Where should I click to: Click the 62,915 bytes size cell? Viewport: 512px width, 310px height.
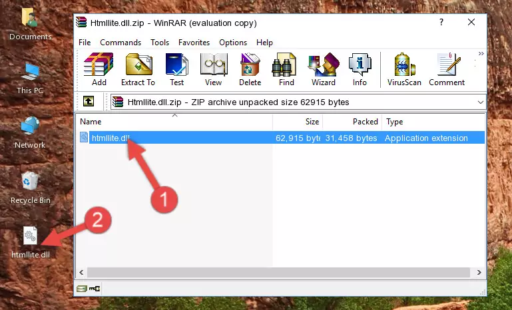[x=298, y=138]
